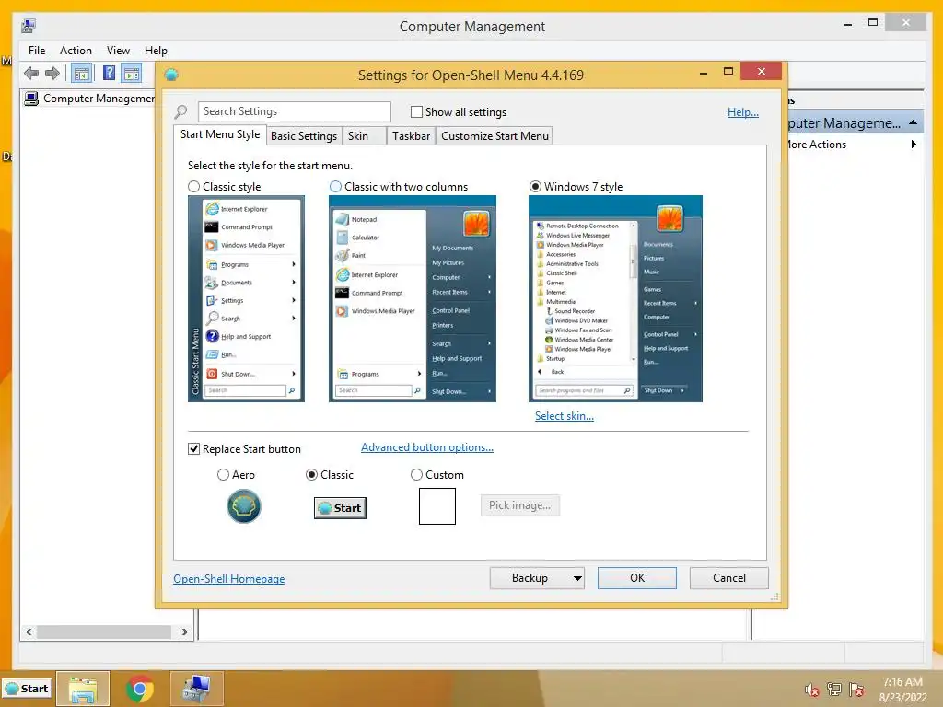Open the Action menu
The width and height of the screenshot is (943, 707).
(x=76, y=51)
